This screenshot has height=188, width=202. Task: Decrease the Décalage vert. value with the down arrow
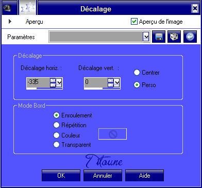pos(111,85)
